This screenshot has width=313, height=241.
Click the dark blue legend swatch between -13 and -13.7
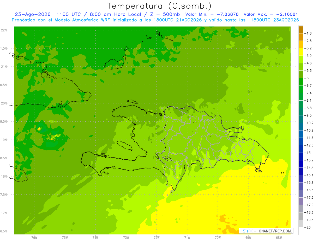coord(301,157)
